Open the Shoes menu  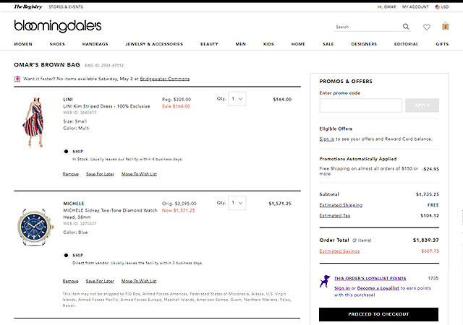tap(57, 44)
